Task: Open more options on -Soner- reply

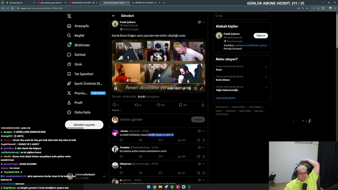Action: (204, 131)
